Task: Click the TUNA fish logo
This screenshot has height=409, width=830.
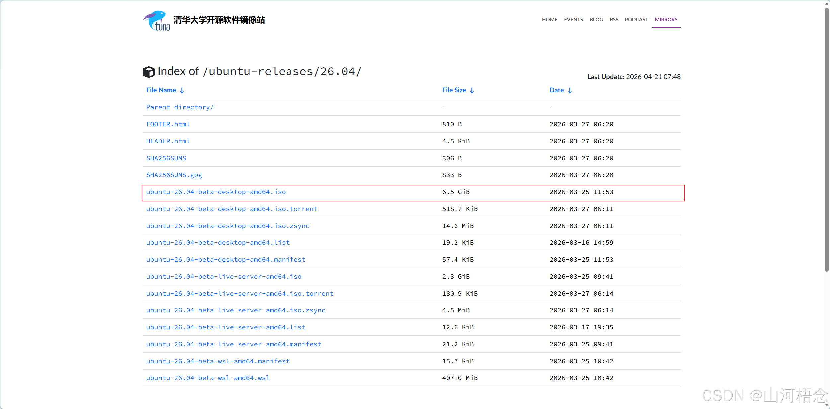Action: (156, 20)
